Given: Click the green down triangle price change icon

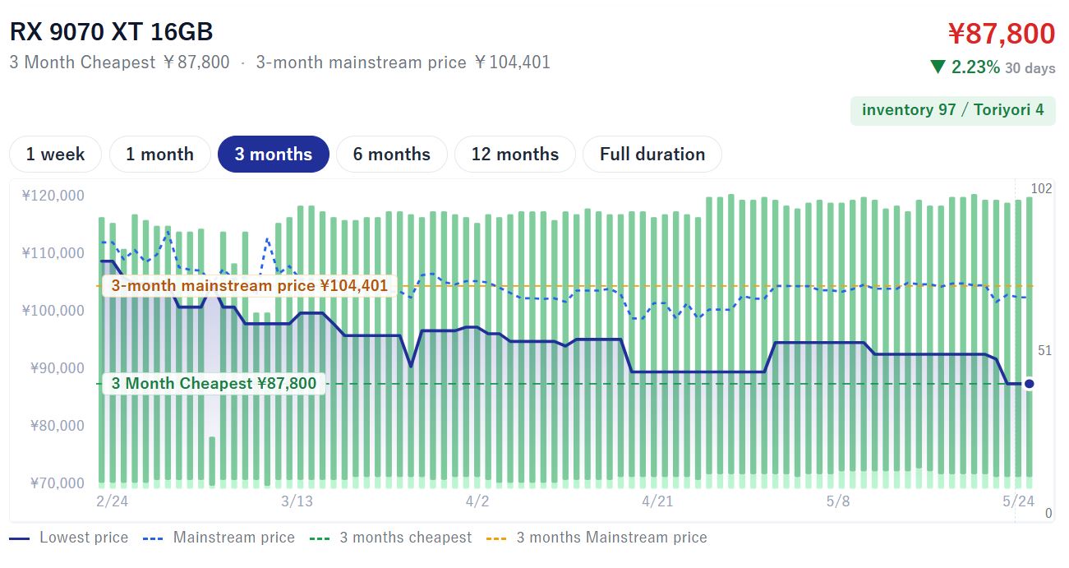Looking at the screenshot, I should click(938, 67).
